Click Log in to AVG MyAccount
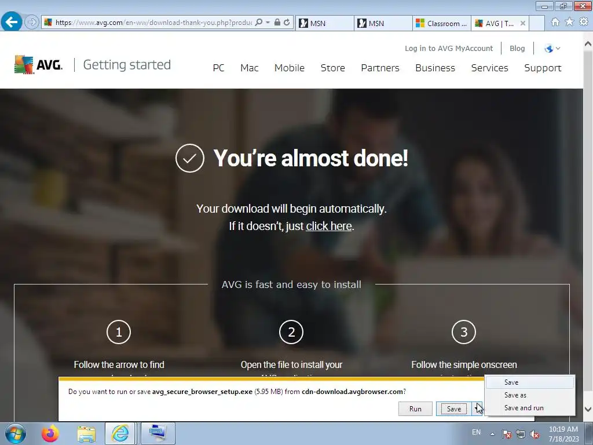This screenshot has width=593, height=445. pos(449,49)
